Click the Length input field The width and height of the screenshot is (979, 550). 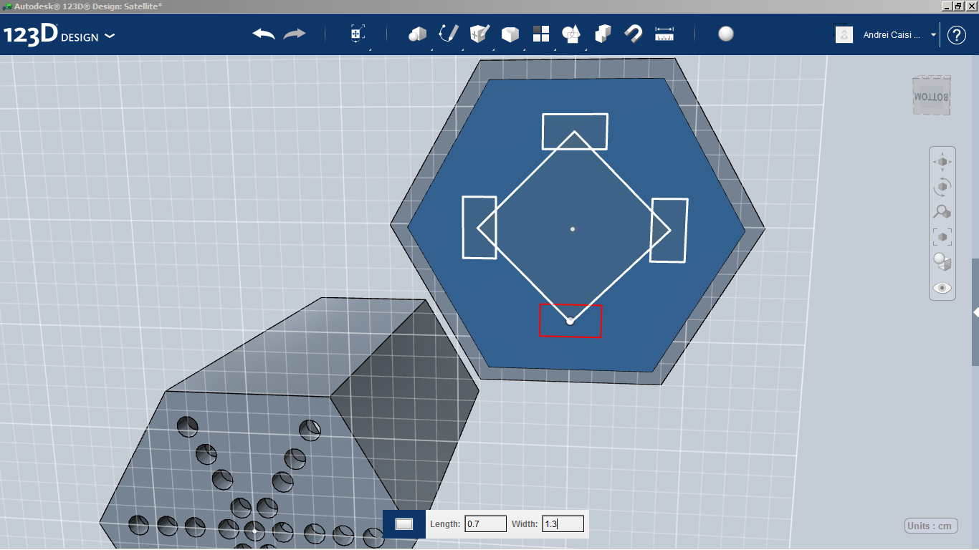click(x=485, y=524)
